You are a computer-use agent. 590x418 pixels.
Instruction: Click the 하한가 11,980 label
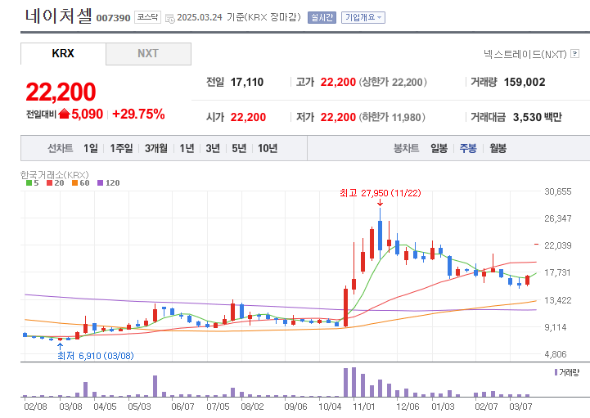(x=392, y=118)
